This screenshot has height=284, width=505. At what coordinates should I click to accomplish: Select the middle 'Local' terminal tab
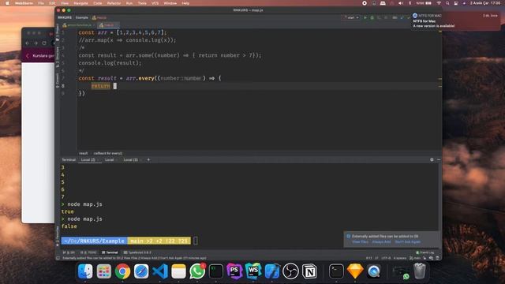tap(109, 159)
